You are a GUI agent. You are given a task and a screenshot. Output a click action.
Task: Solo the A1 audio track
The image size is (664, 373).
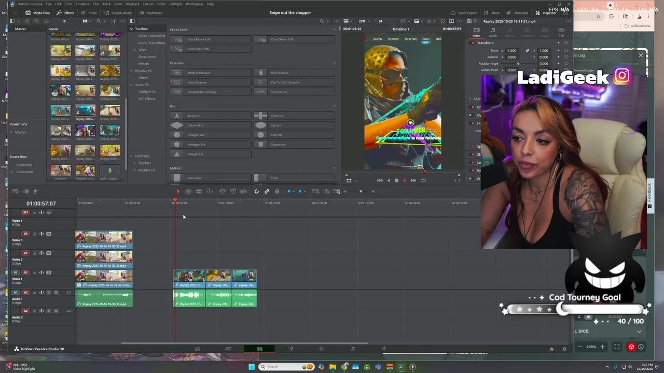click(49, 293)
